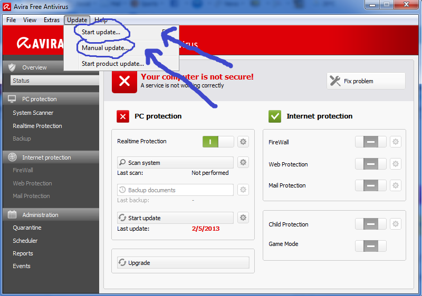This screenshot has width=422, height=296.
Task: Open the Extras menu
Action: (52, 20)
